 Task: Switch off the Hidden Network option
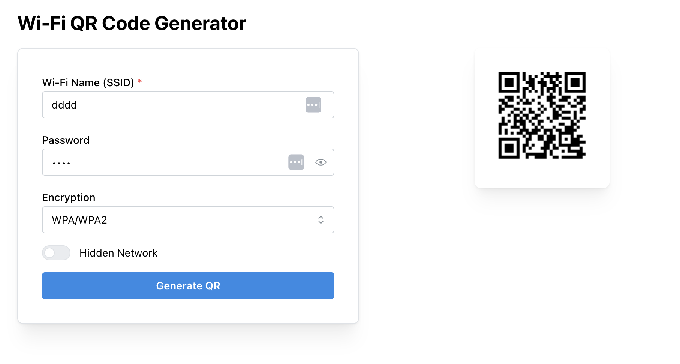(x=56, y=253)
